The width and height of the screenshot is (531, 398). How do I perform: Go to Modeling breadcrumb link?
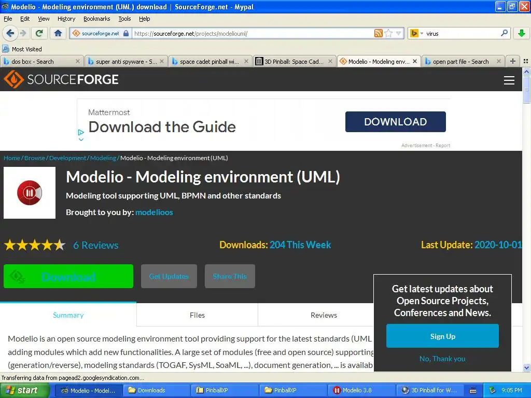[x=103, y=158]
